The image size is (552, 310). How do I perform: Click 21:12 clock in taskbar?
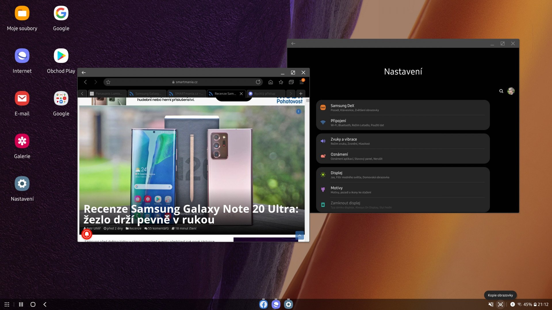click(x=543, y=305)
